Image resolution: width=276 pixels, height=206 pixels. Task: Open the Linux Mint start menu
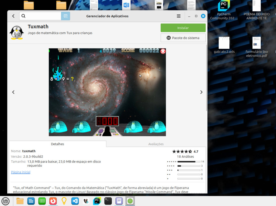(5, 201)
